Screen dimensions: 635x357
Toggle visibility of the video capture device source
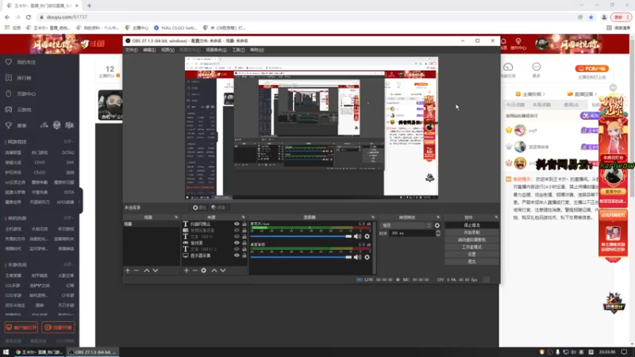237,230
